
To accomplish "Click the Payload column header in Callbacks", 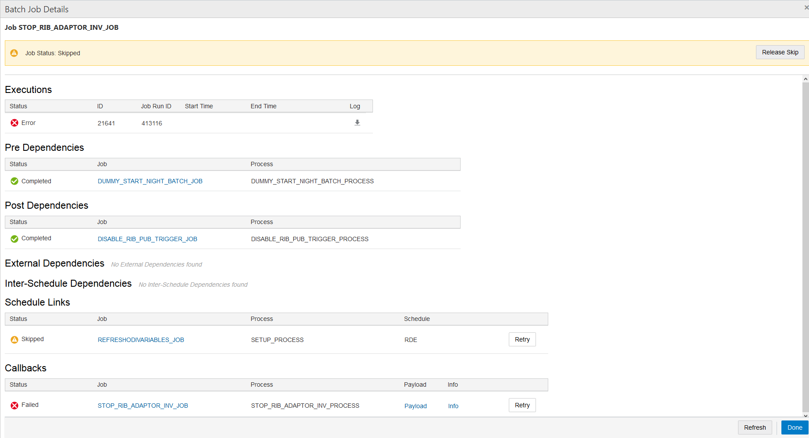I will click(415, 385).
